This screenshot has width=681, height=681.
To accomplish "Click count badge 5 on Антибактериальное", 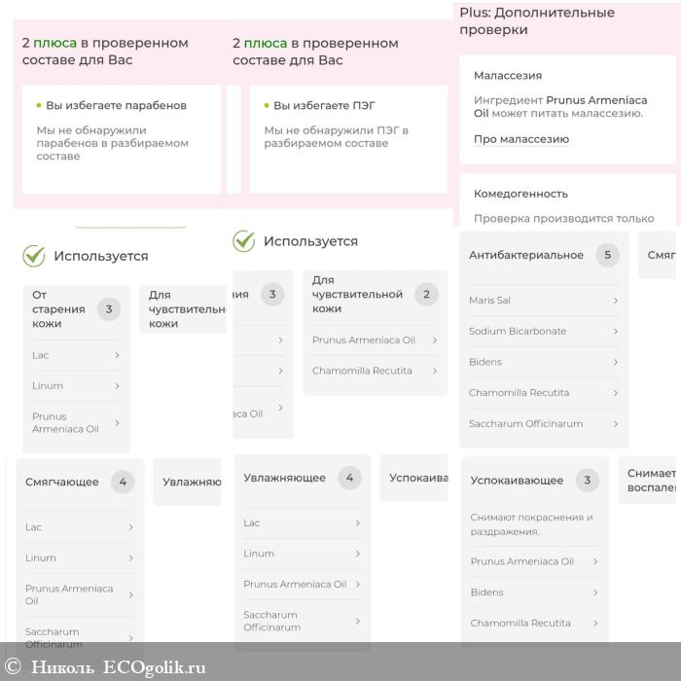I will pos(608,255).
